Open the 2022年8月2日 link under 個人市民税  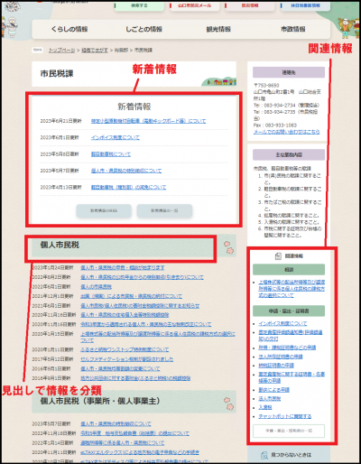pos(142,277)
